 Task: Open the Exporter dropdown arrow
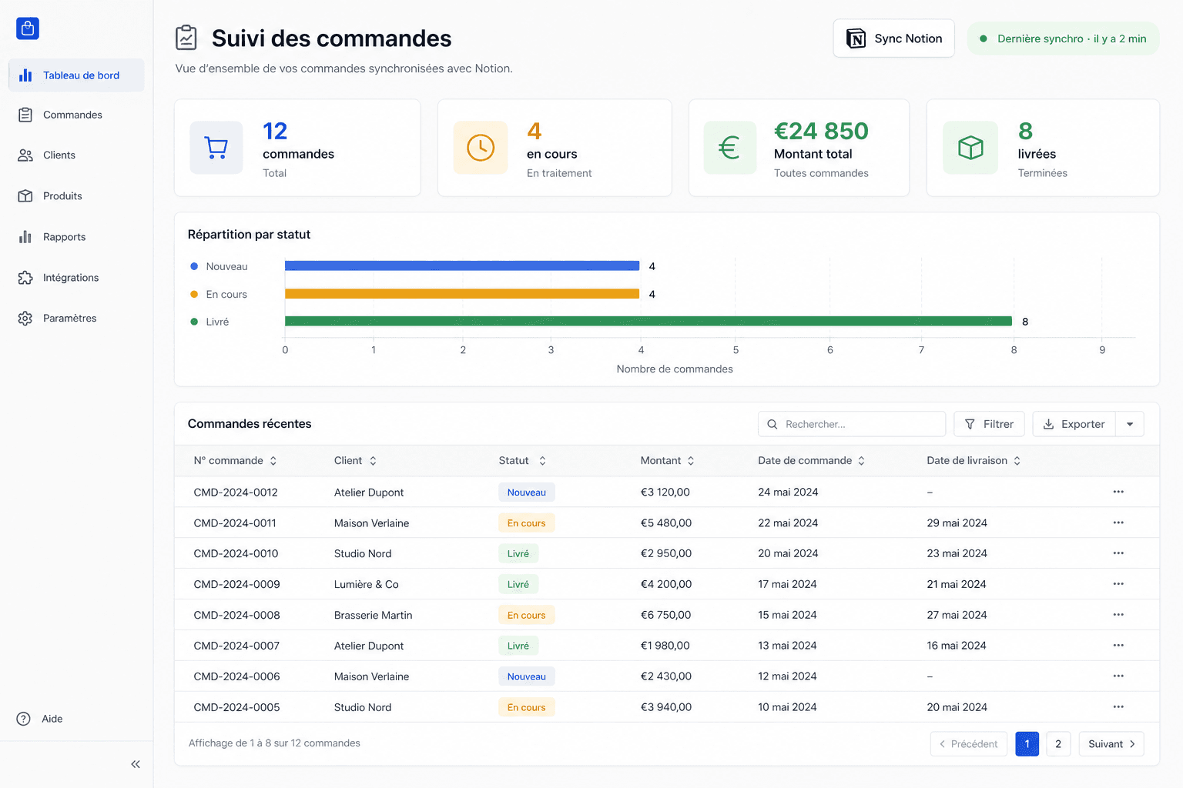pyautogui.click(x=1130, y=424)
